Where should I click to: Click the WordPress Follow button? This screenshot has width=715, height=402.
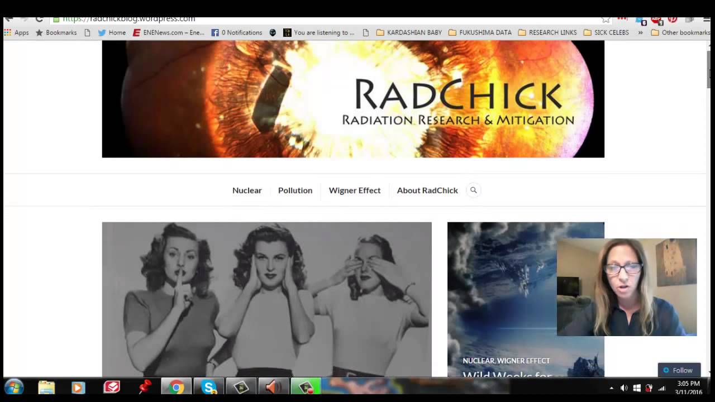679,370
